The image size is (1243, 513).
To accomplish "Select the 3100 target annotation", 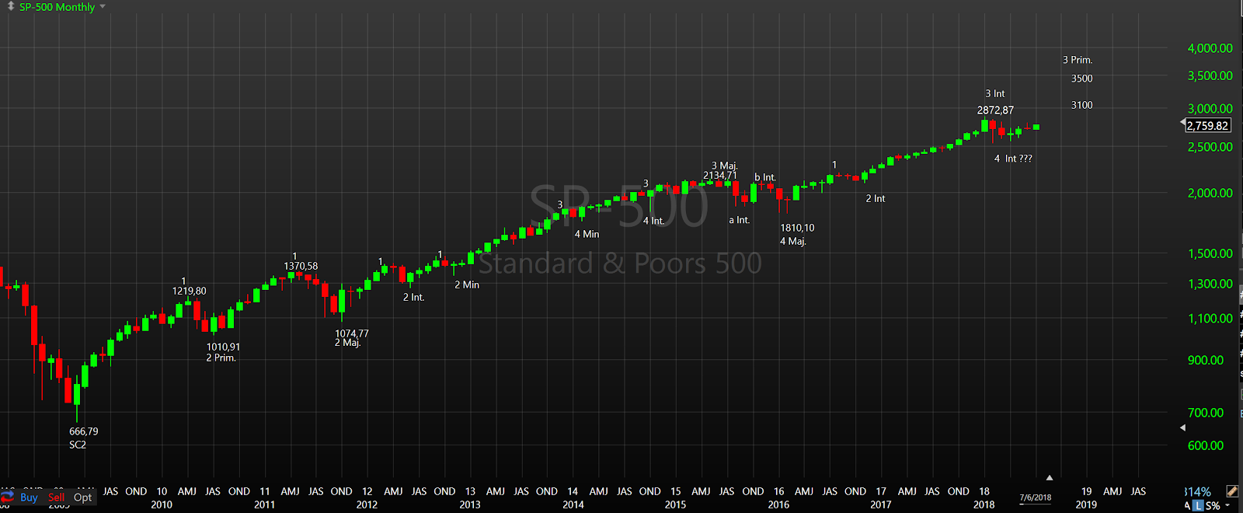I will tap(1081, 105).
